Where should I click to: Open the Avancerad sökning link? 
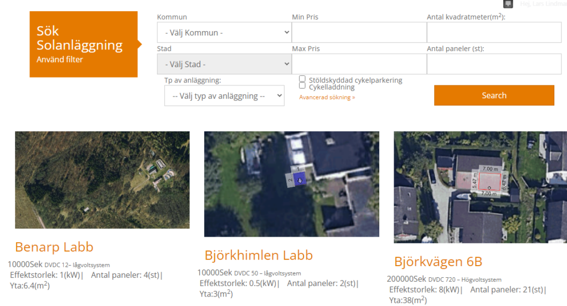(327, 98)
